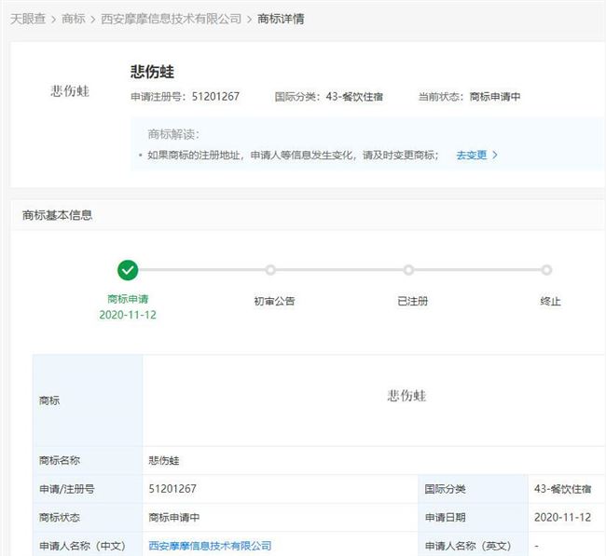Click the arrow chevron beside 去变更

[495, 156]
